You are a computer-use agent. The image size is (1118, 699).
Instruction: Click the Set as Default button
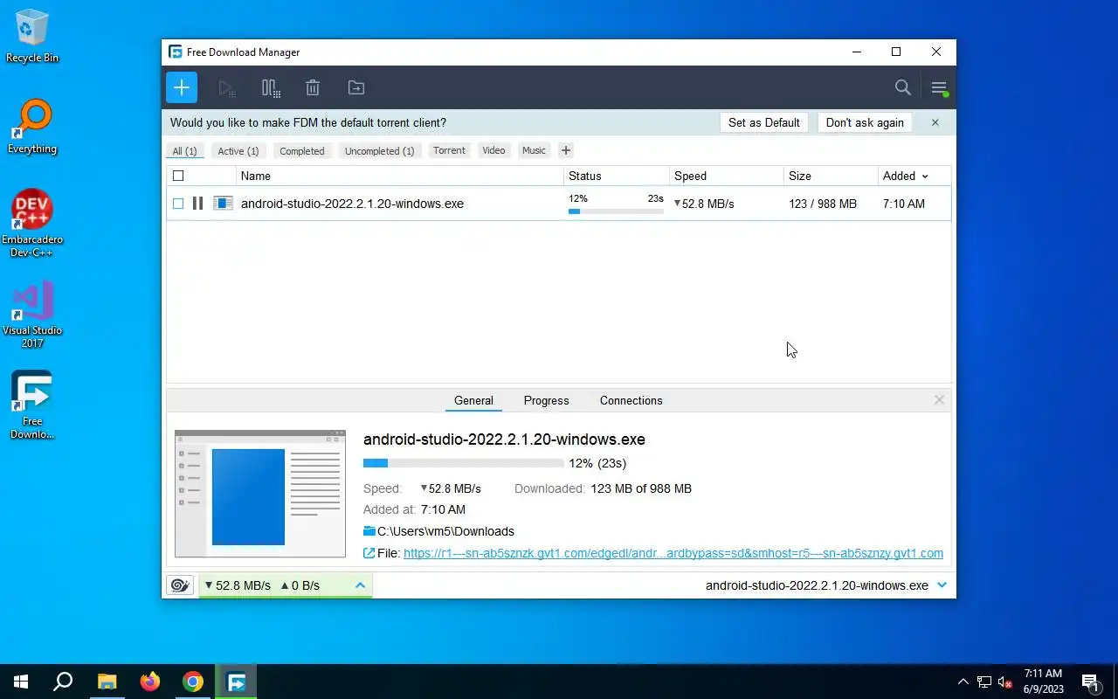point(764,122)
